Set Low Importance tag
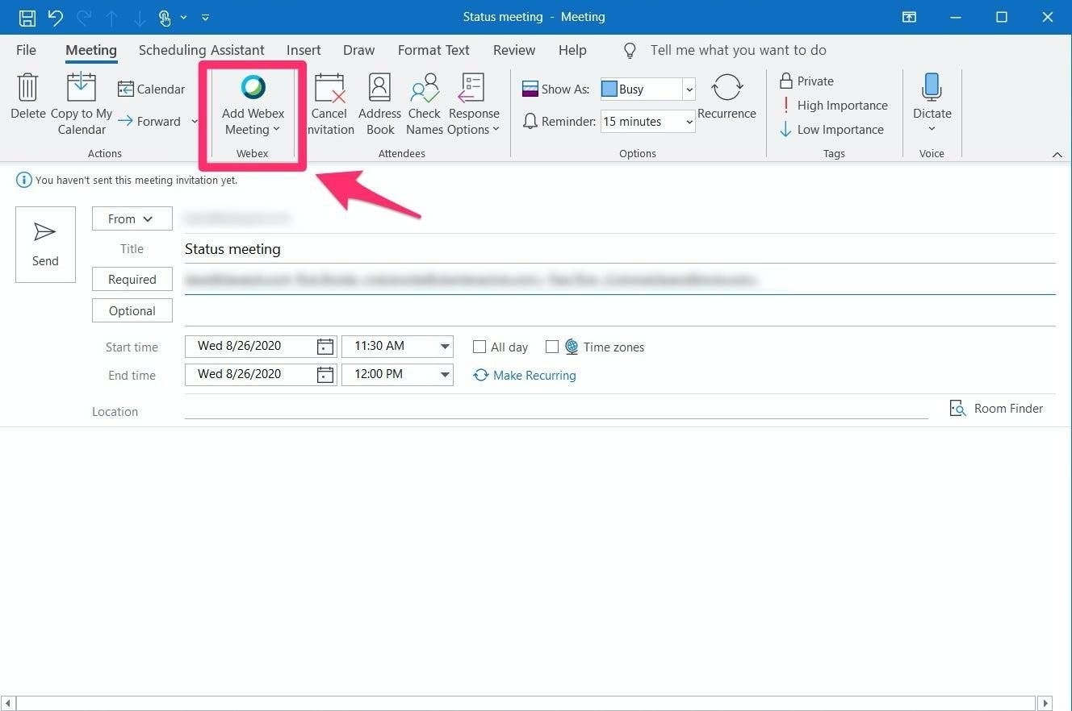The width and height of the screenshot is (1072, 711). (831, 130)
